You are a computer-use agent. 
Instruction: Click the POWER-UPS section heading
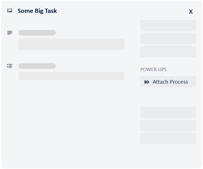tap(154, 69)
